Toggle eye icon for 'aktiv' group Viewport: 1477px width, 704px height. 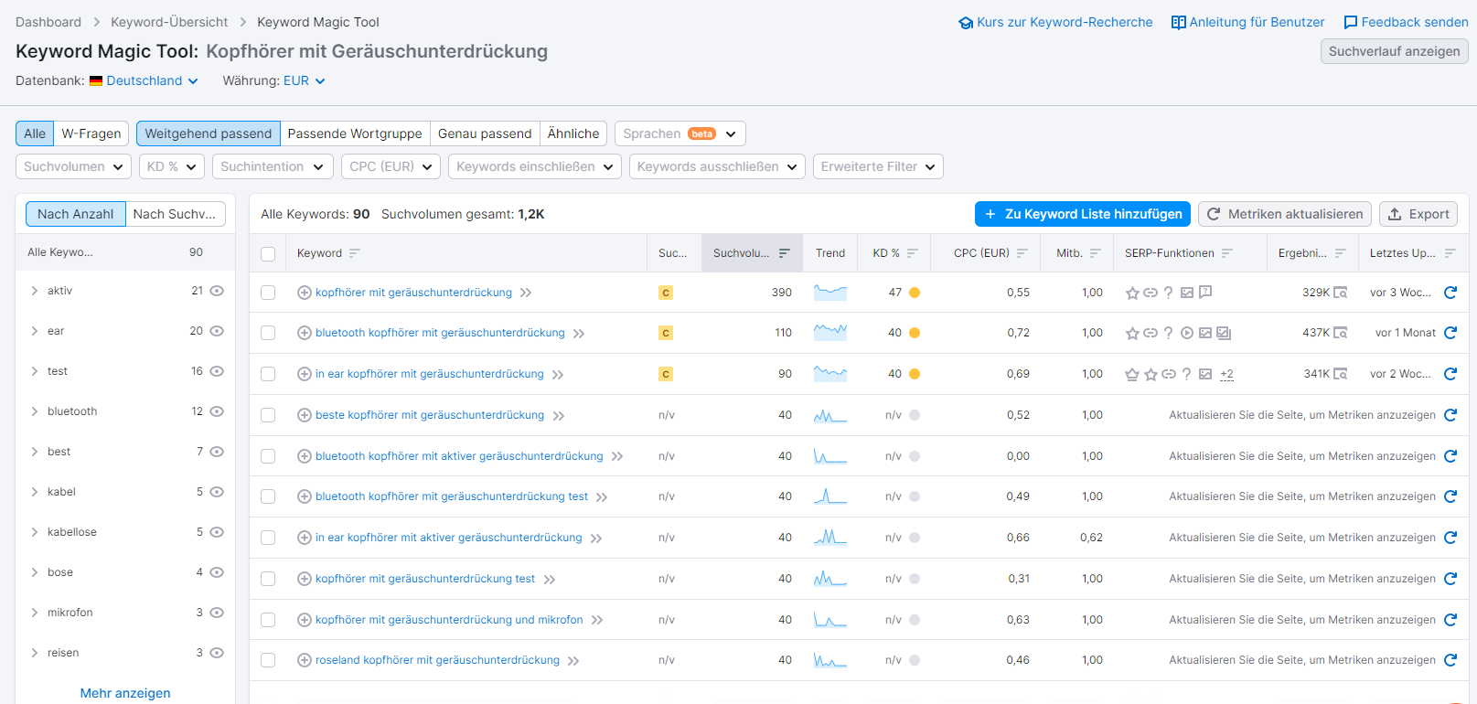pyautogui.click(x=217, y=291)
